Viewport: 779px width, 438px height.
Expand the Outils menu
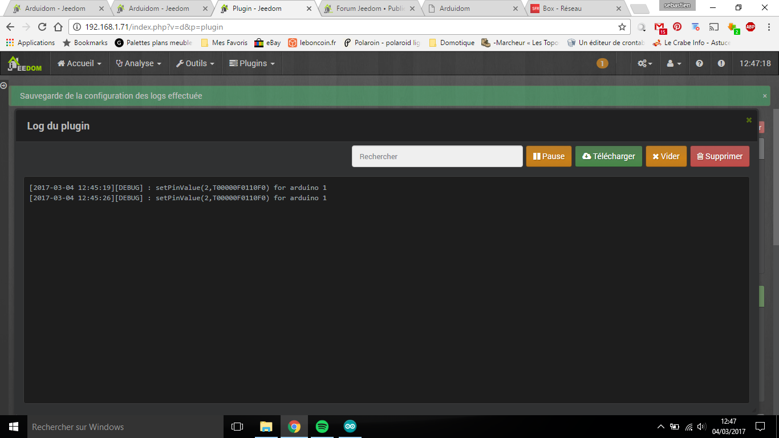(x=195, y=63)
